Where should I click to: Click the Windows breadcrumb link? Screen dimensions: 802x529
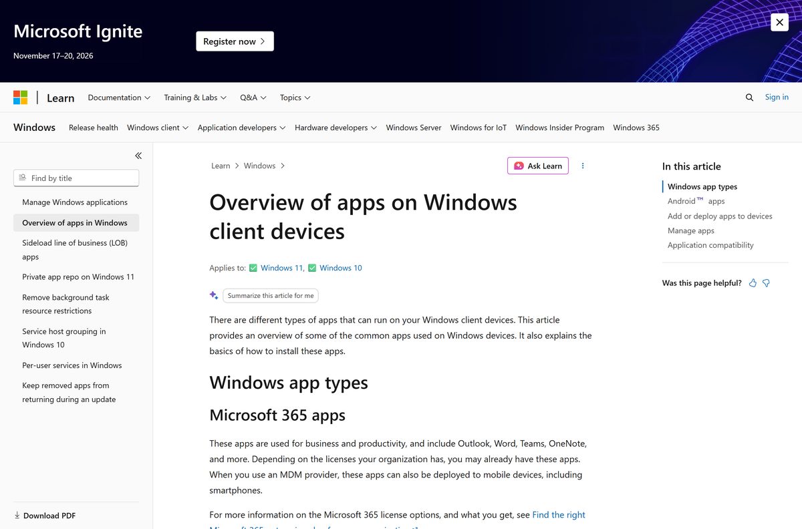click(259, 166)
